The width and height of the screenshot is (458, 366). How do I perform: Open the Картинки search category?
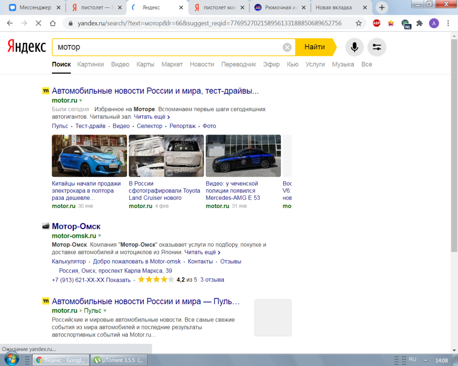(91, 65)
